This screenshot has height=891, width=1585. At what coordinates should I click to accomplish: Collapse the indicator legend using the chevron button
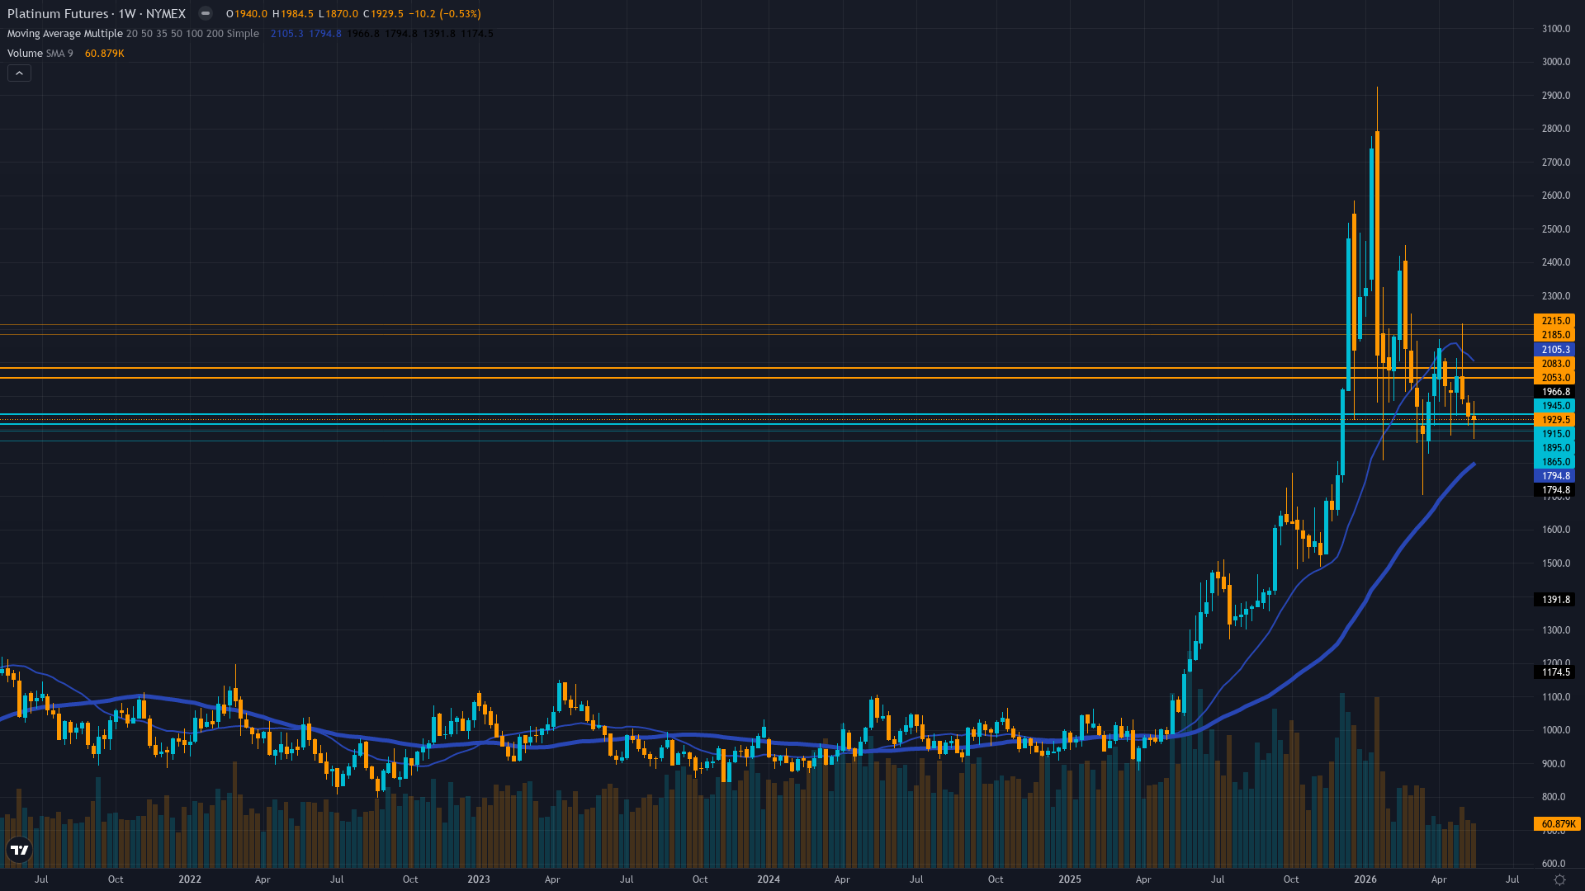point(19,73)
